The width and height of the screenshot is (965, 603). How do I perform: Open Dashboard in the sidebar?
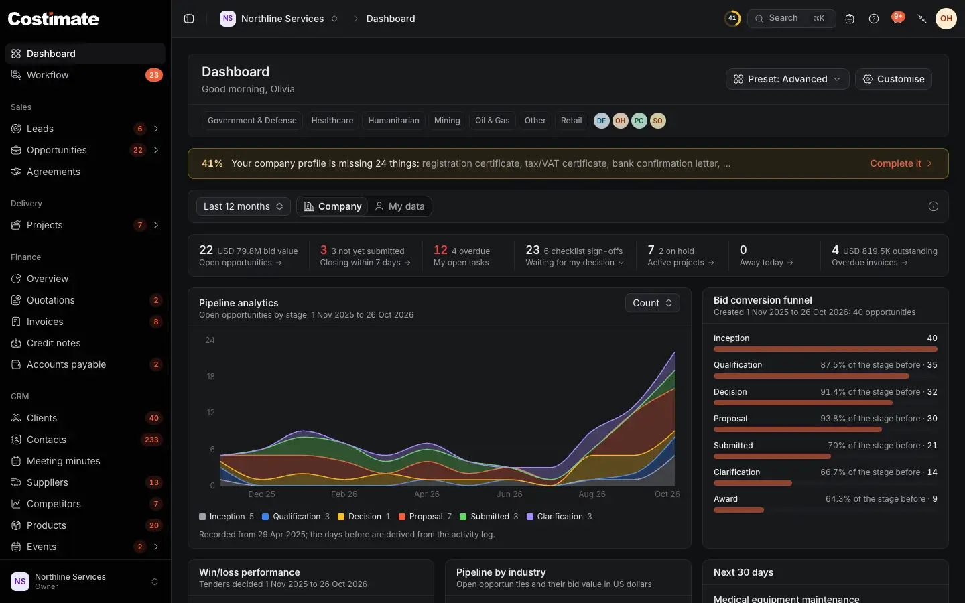[85, 54]
